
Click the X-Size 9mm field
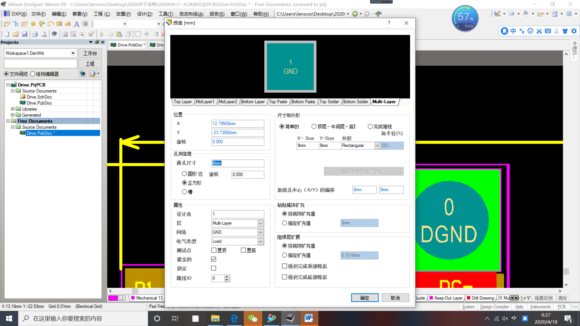coord(308,145)
